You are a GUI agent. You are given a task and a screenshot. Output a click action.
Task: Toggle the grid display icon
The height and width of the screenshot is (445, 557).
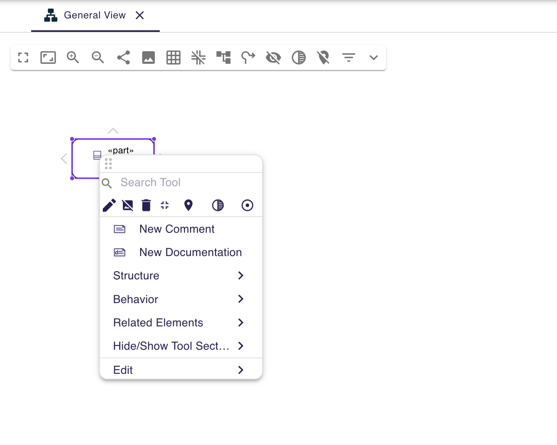173,57
